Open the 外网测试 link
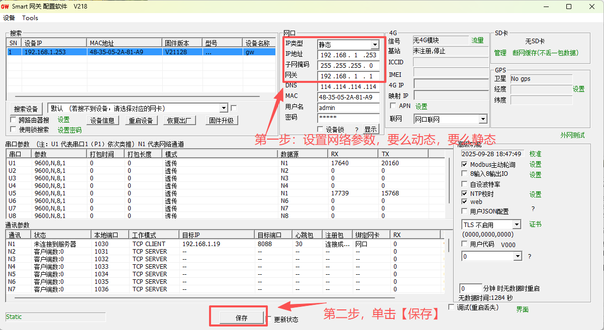The height and width of the screenshot is (330, 604). [572, 136]
